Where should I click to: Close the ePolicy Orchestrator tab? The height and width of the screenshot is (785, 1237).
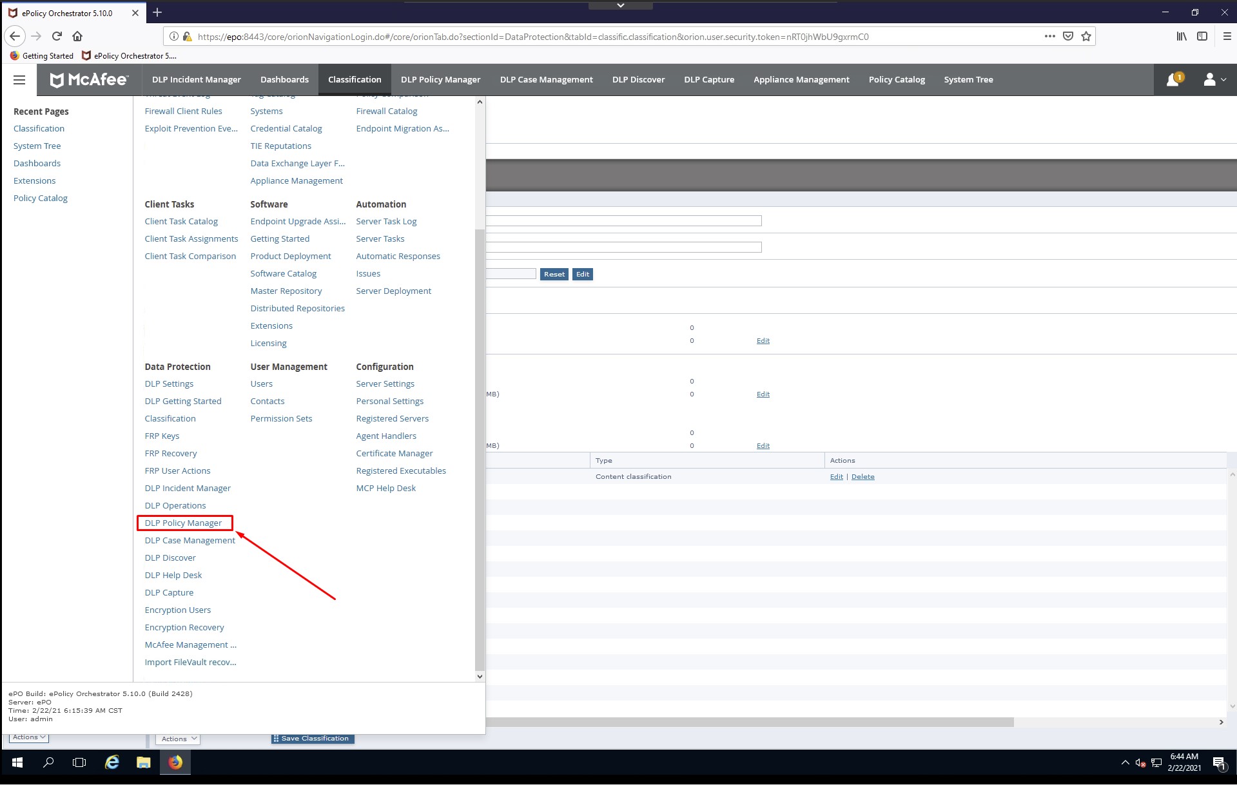135,13
